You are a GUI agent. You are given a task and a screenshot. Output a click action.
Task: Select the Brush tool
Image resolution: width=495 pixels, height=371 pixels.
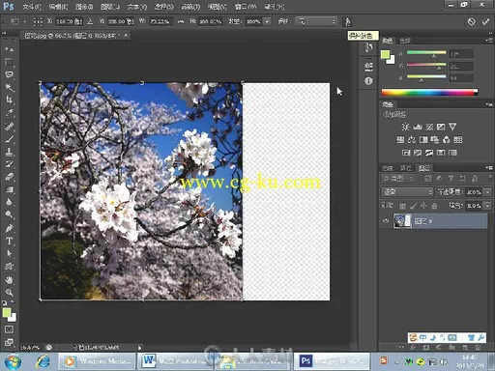pos(9,139)
